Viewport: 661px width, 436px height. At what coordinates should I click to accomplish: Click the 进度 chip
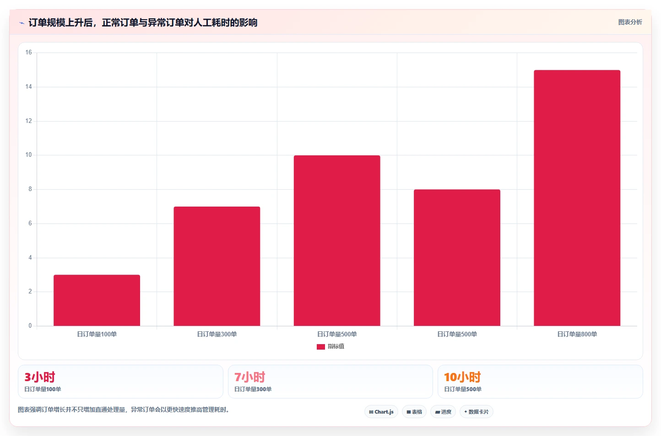(443, 412)
